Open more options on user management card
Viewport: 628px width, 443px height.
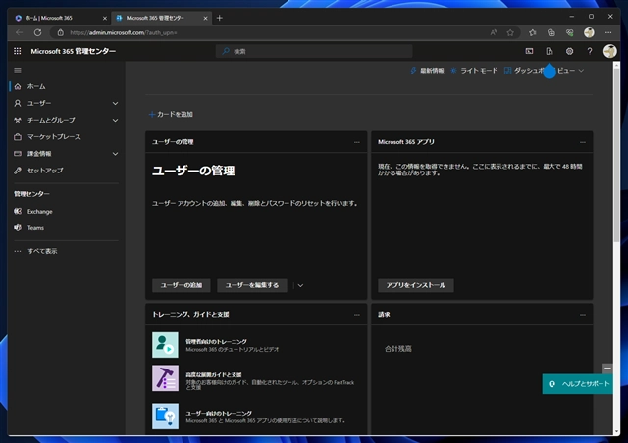(356, 142)
